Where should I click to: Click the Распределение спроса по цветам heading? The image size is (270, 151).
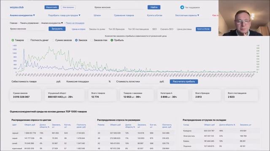[x=31, y=120]
